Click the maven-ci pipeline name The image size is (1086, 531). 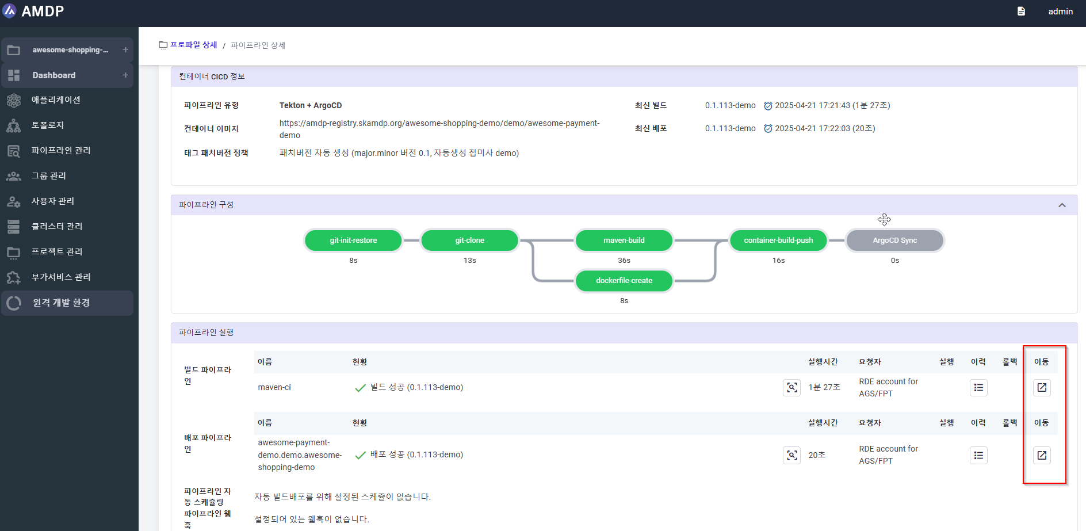(x=274, y=388)
